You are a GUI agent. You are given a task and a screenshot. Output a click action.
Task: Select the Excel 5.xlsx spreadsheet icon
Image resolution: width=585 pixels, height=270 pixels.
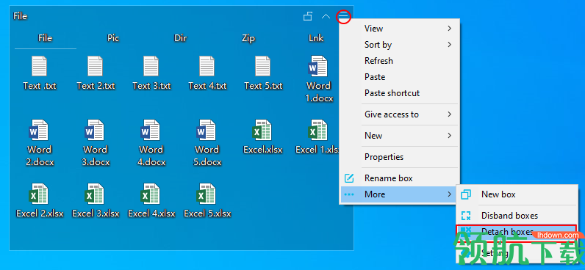click(207, 194)
